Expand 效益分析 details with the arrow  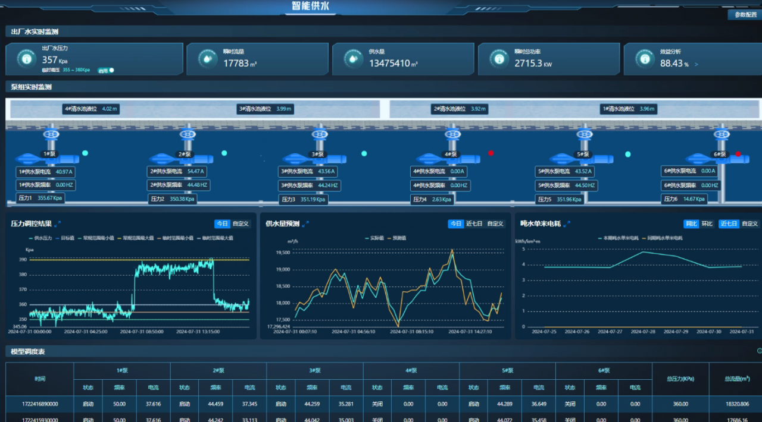[x=697, y=64]
